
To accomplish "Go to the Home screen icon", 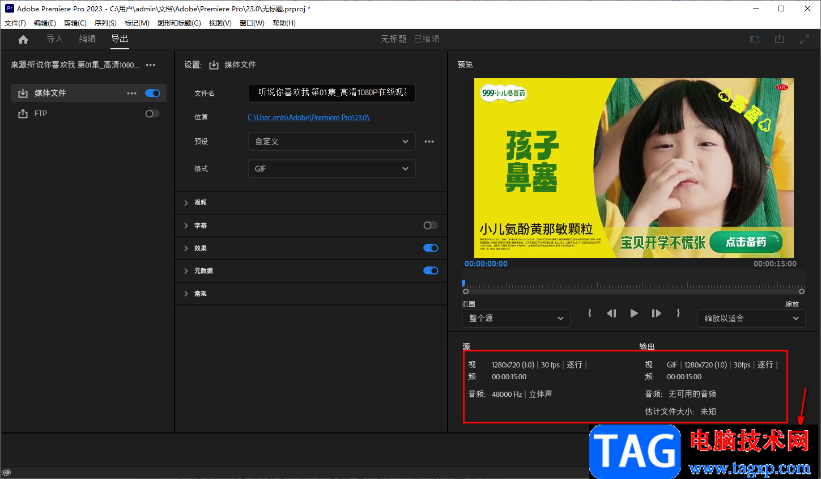I will coord(23,39).
